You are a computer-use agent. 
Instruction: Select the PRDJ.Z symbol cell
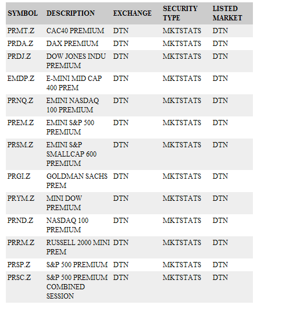19,56
